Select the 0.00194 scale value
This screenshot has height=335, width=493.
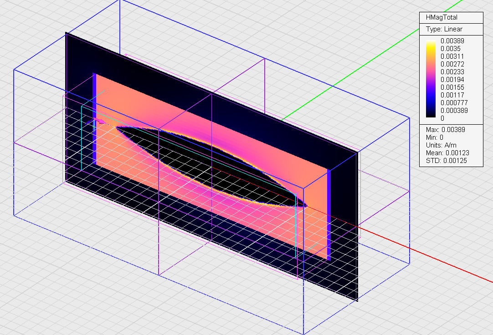coord(452,80)
